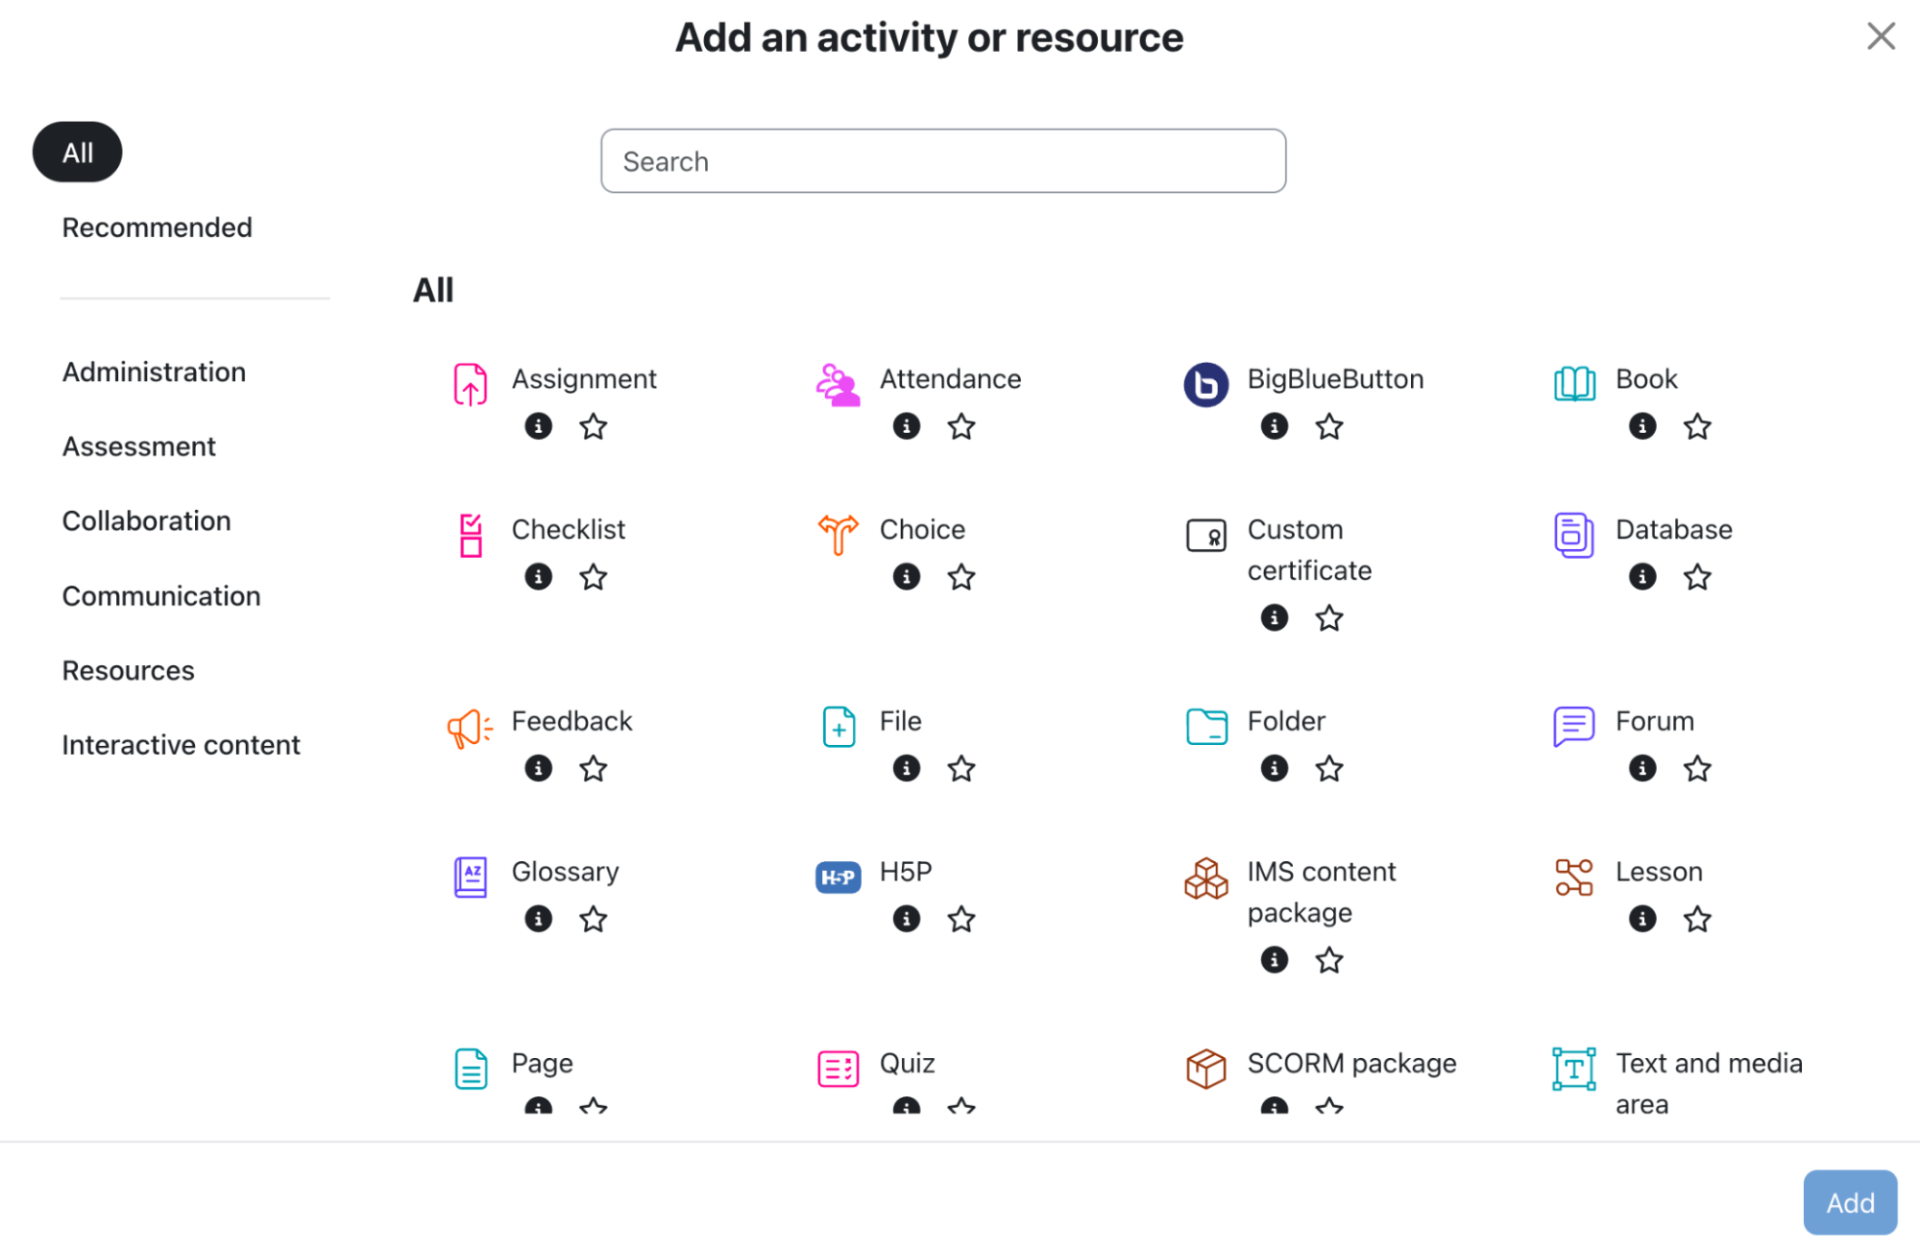Viewport: 1920px width, 1251px height.
Task: Select the Lesson activity icon
Action: click(x=1573, y=877)
